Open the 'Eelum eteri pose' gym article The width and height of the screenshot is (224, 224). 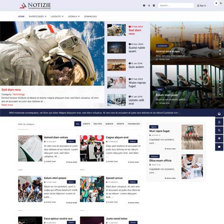point(167,95)
